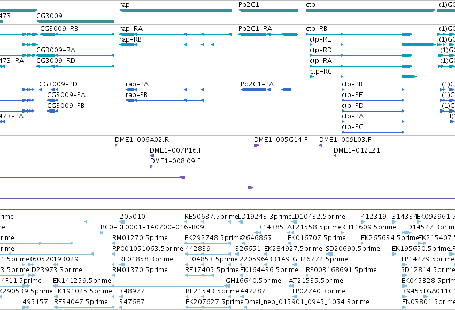Viewport: 455px width, 310px height.
Task: Click the DME1-007P16.F arrow marker
Action: pos(152,156)
